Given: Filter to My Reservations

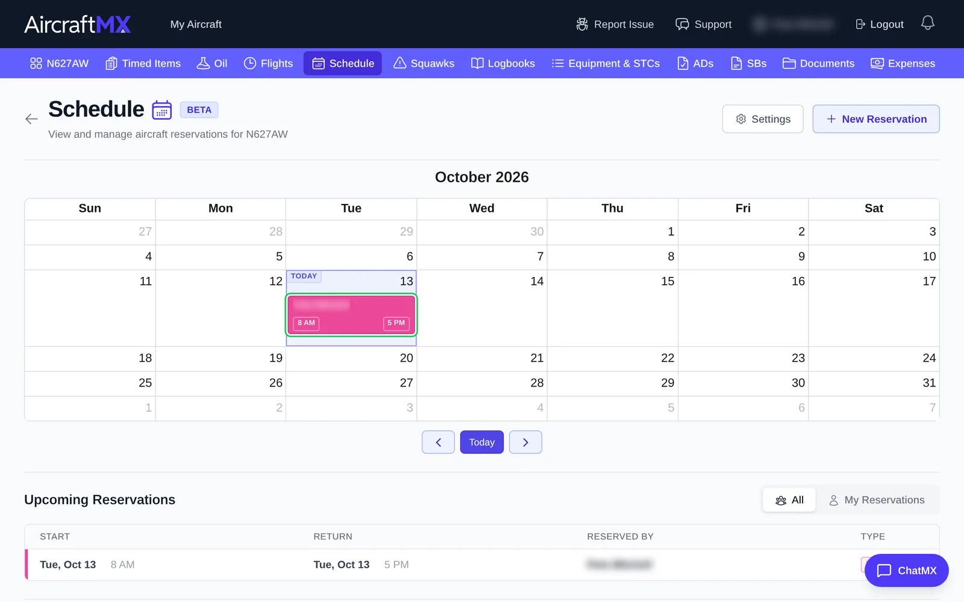Looking at the screenshot, I should (x=877, y=500).
